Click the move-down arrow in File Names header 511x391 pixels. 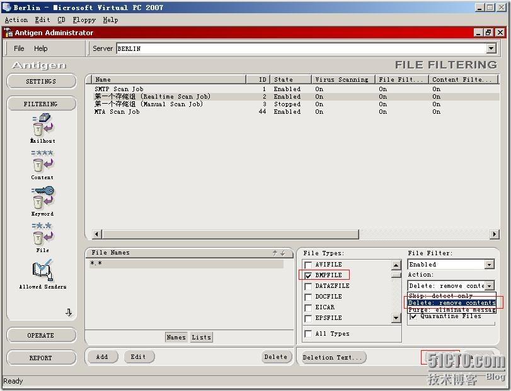pyautogui.click(x=282, y=253)
